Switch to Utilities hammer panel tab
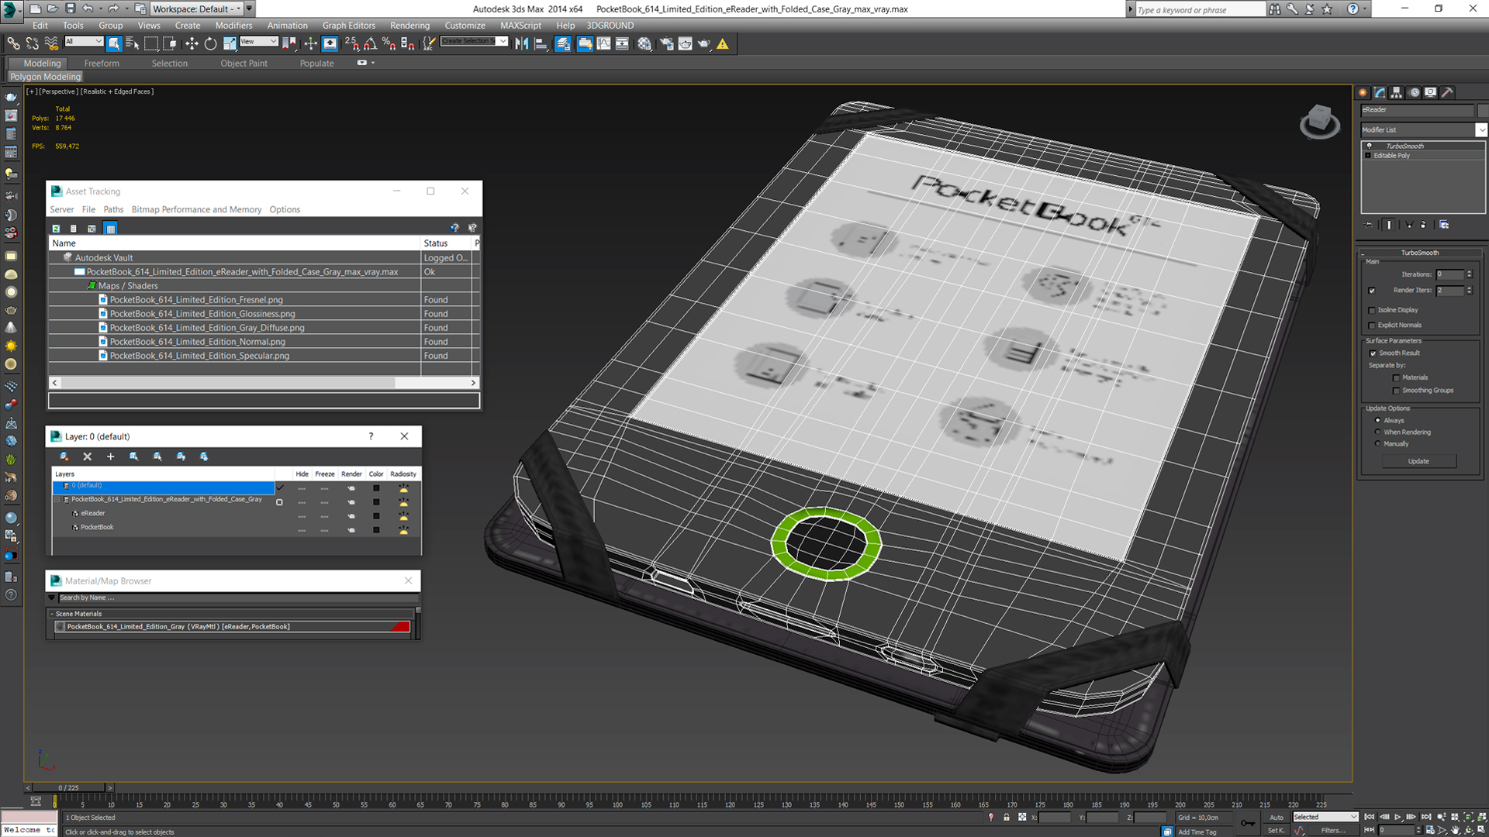Viewport: 1489px width, 837px height. (1448, 92)
